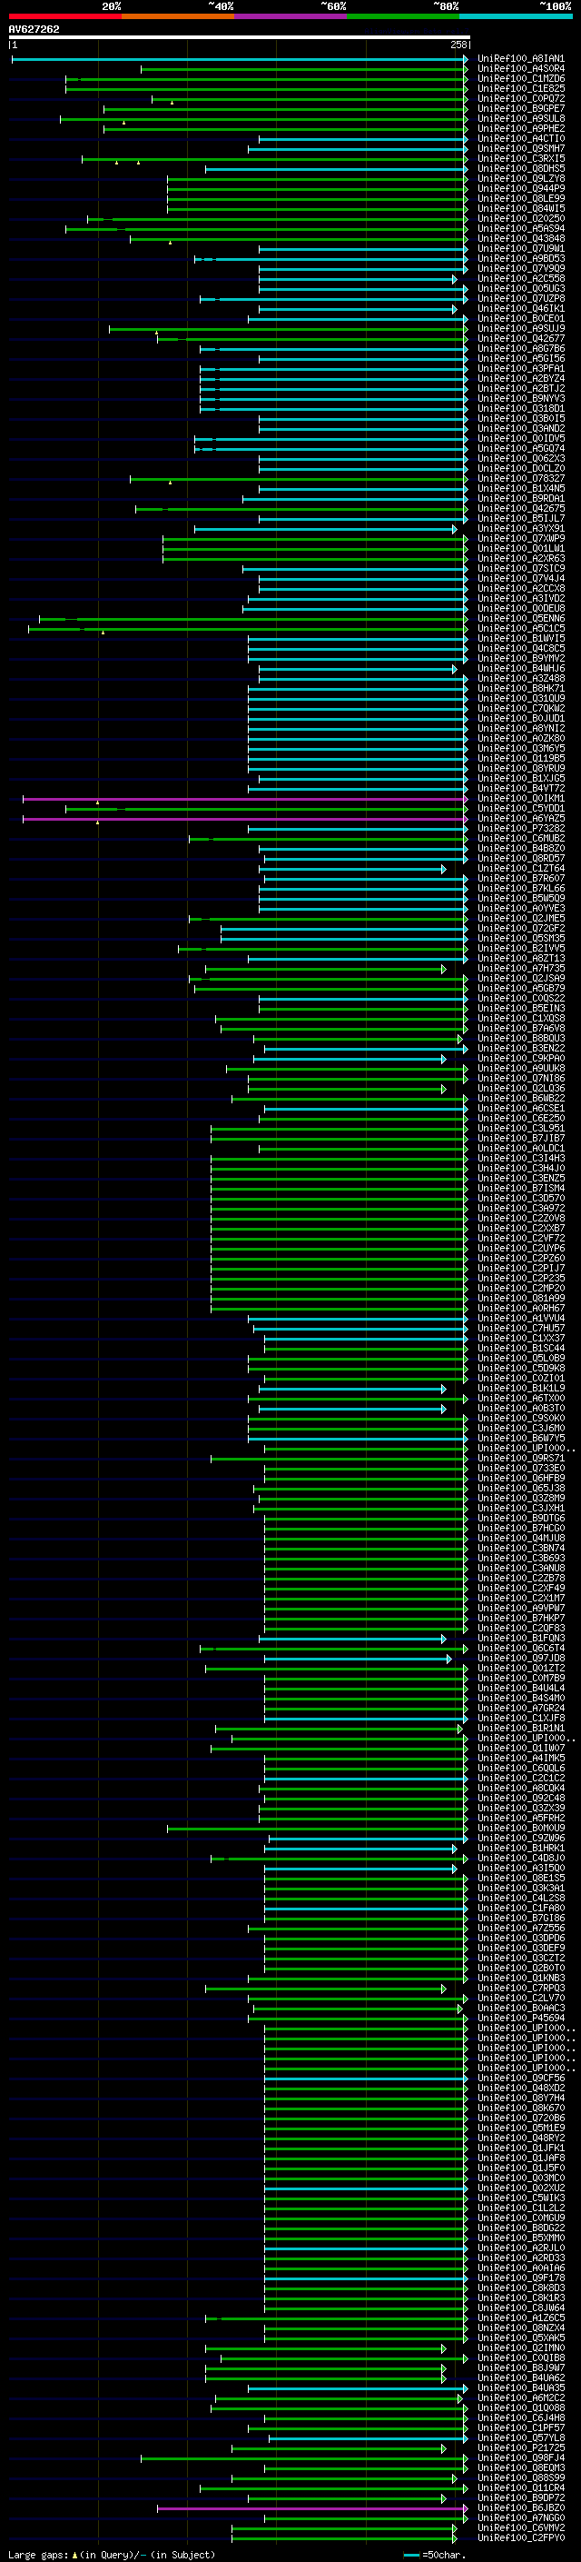581x2562 pixels.
Task: Select the UniRef100_O20250 label
Action: (521, 219)
